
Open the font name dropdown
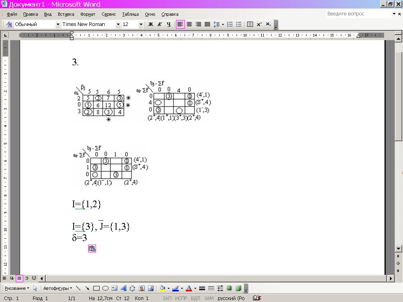[118, 24]
